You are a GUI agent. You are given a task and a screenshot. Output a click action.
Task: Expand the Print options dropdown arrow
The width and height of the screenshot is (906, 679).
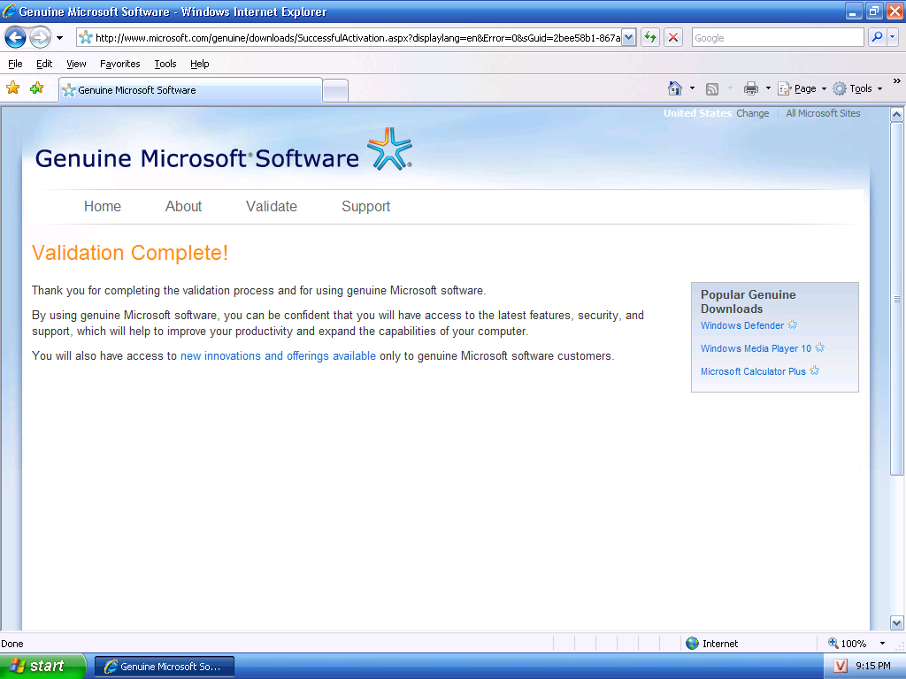coord(768,88)
